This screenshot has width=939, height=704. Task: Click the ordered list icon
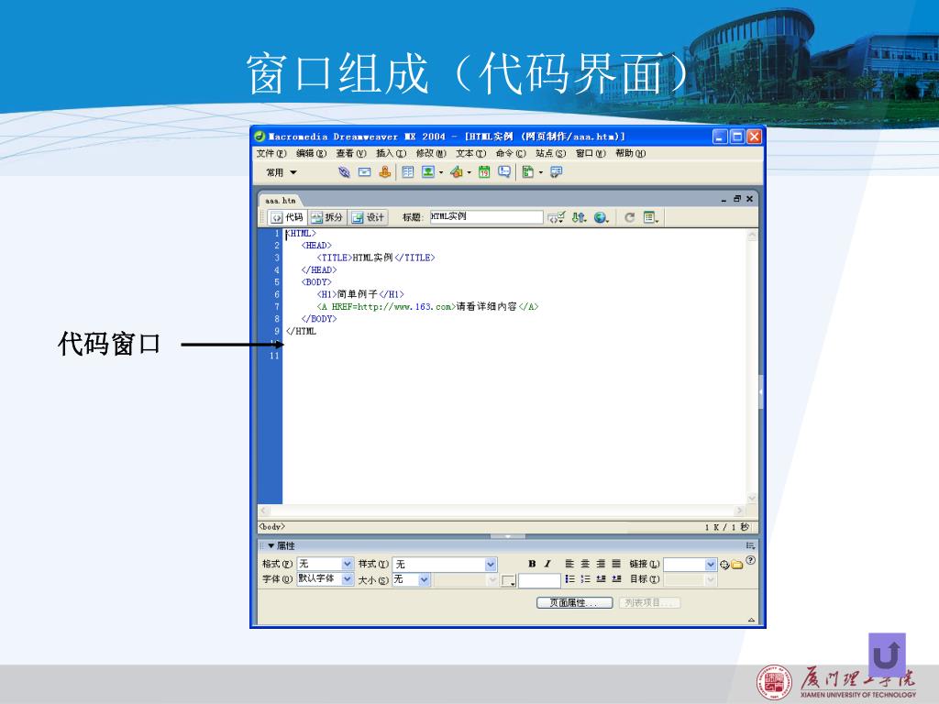(x=585, y=579)
